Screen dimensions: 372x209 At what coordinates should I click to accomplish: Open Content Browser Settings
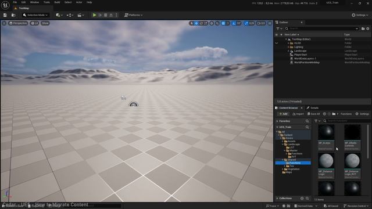coord(362,114)
